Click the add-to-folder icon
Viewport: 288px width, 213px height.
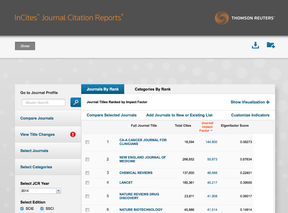click(271, 45)
